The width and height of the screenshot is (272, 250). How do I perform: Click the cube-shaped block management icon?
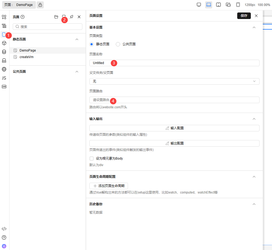(x=4, y=43)
